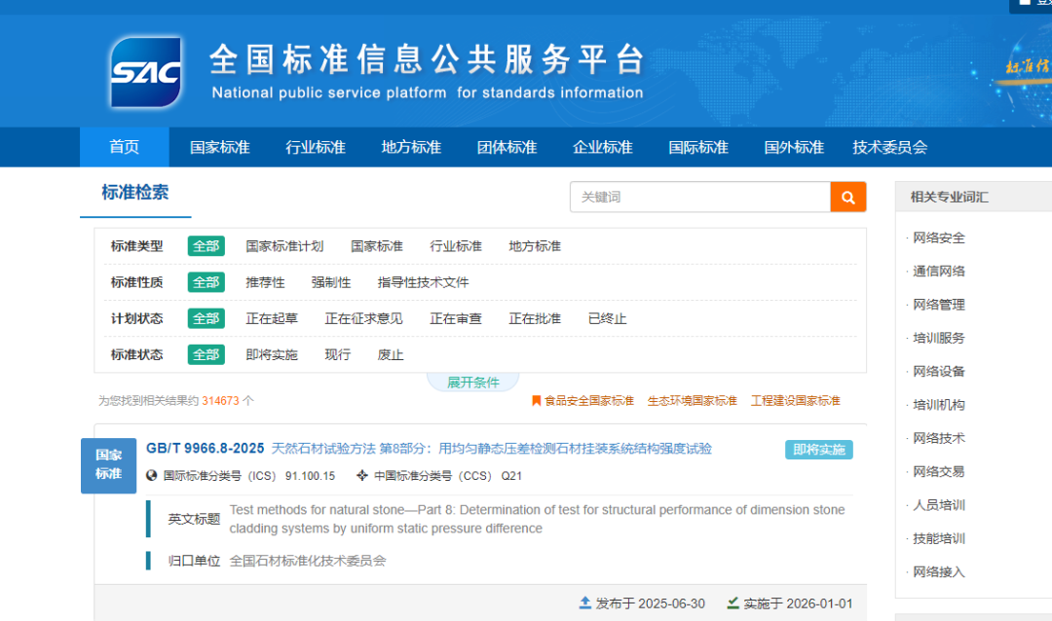The image size is (1052, 621).
Task: Select the 标准检索 tab heading
Action: pyautogui.click(x=134, y=193)
